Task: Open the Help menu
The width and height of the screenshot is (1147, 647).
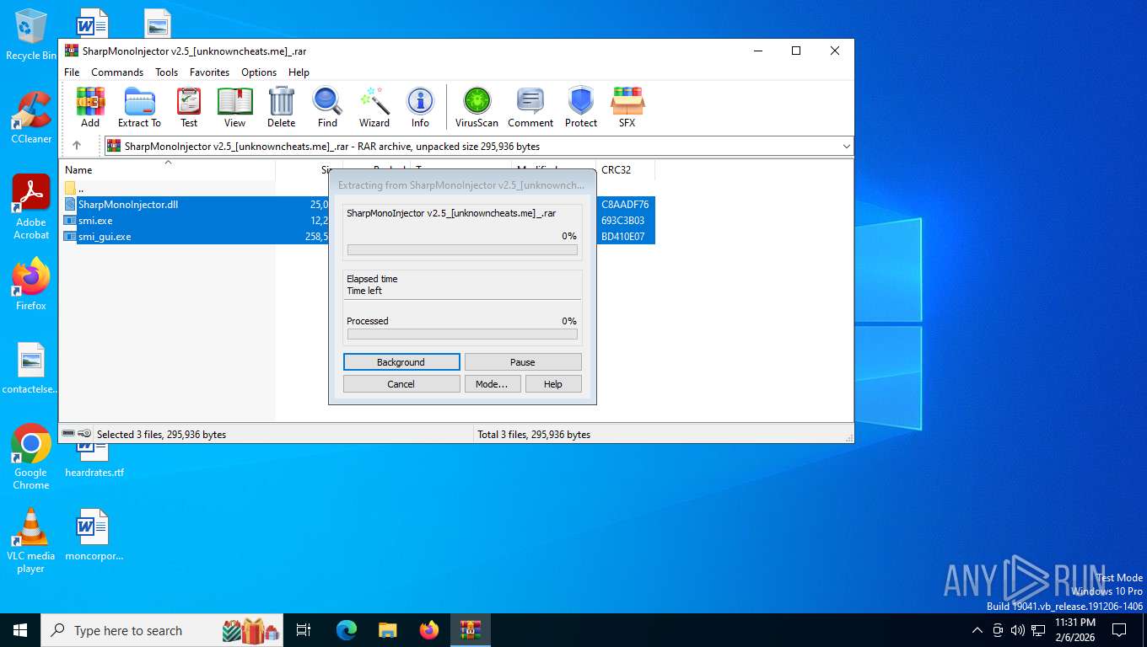Action: click(x=299, y=72)
